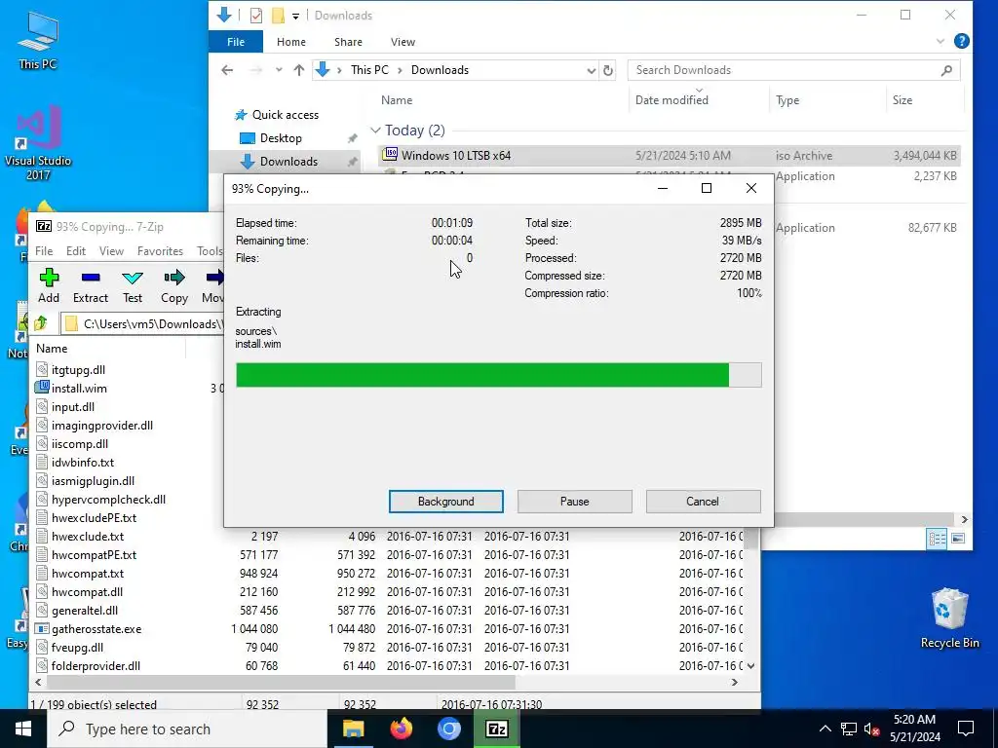Pause the copying operation
The height and width of the screenshot is (748, 998).
[x=574, y=502]
